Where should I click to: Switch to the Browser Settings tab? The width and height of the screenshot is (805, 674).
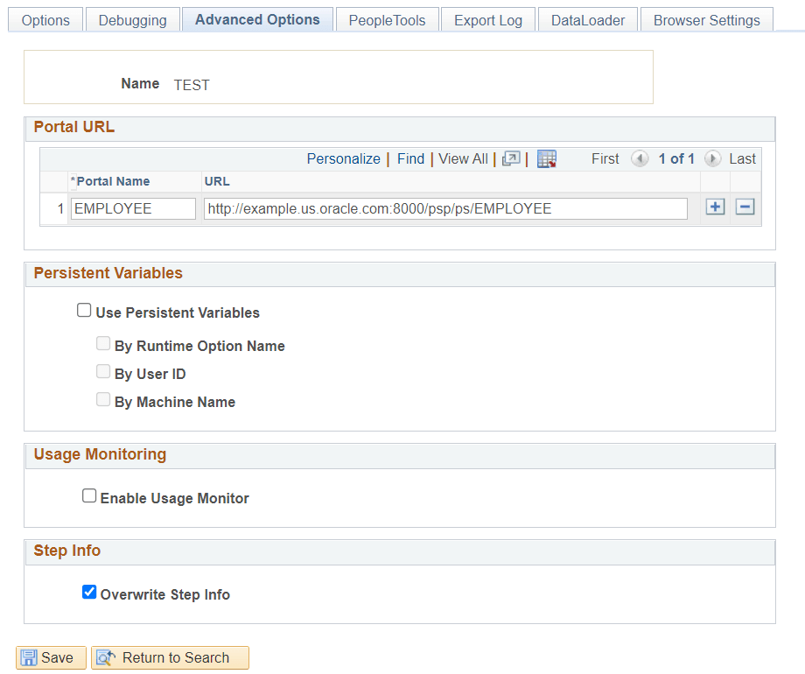(x=705, y=19)
